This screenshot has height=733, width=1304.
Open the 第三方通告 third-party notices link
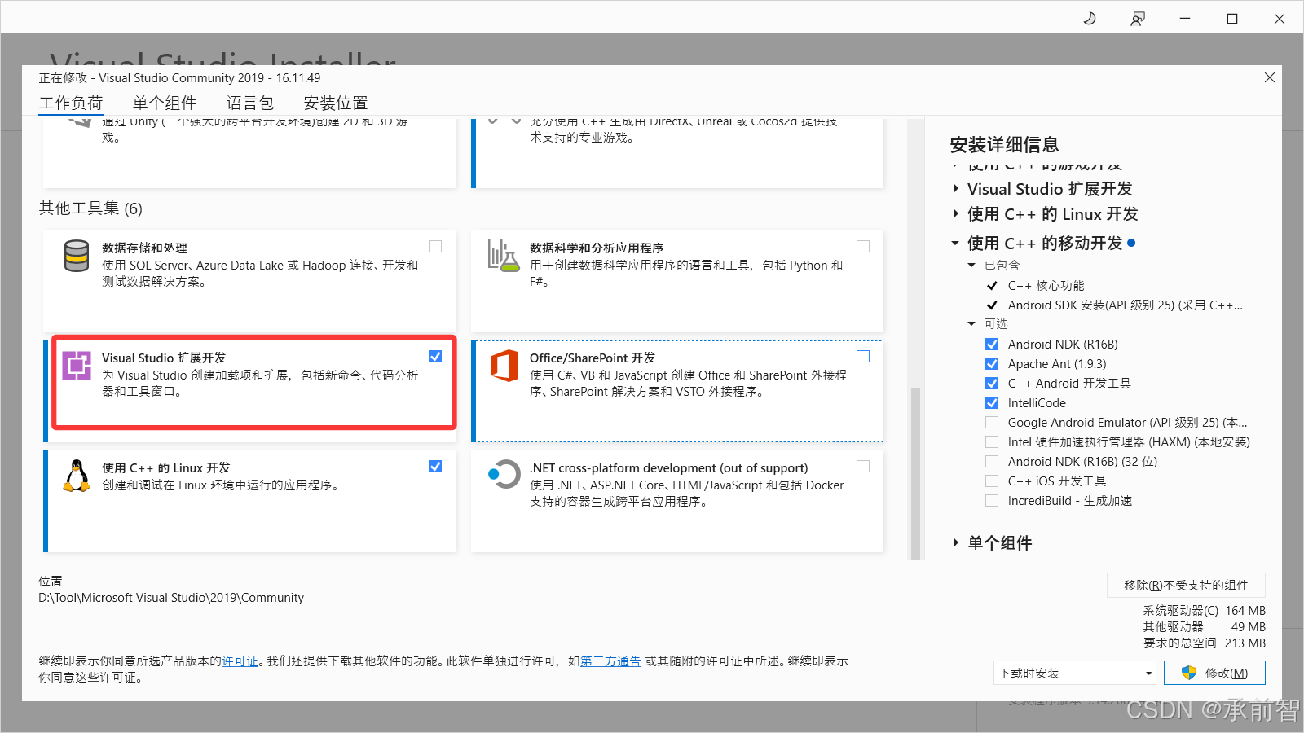click(610, 661)
